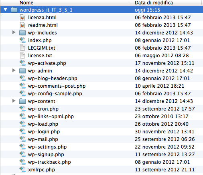This screenshot has width=203, height=175.
Task: Click the LEGGIMI.txt document icon
Action: tap(22, 48)
